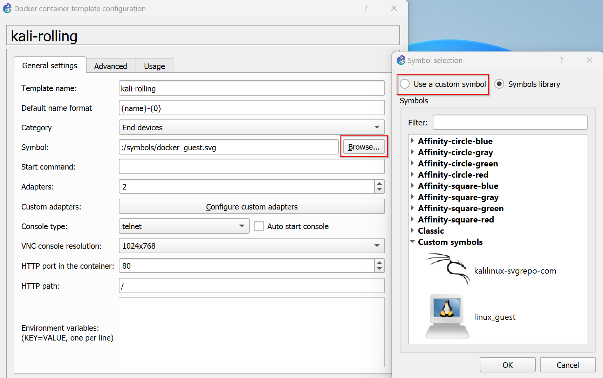The image size is (603, 378).
Task: Increase the Adapters count with up arrow
Action: click(379, 183)
